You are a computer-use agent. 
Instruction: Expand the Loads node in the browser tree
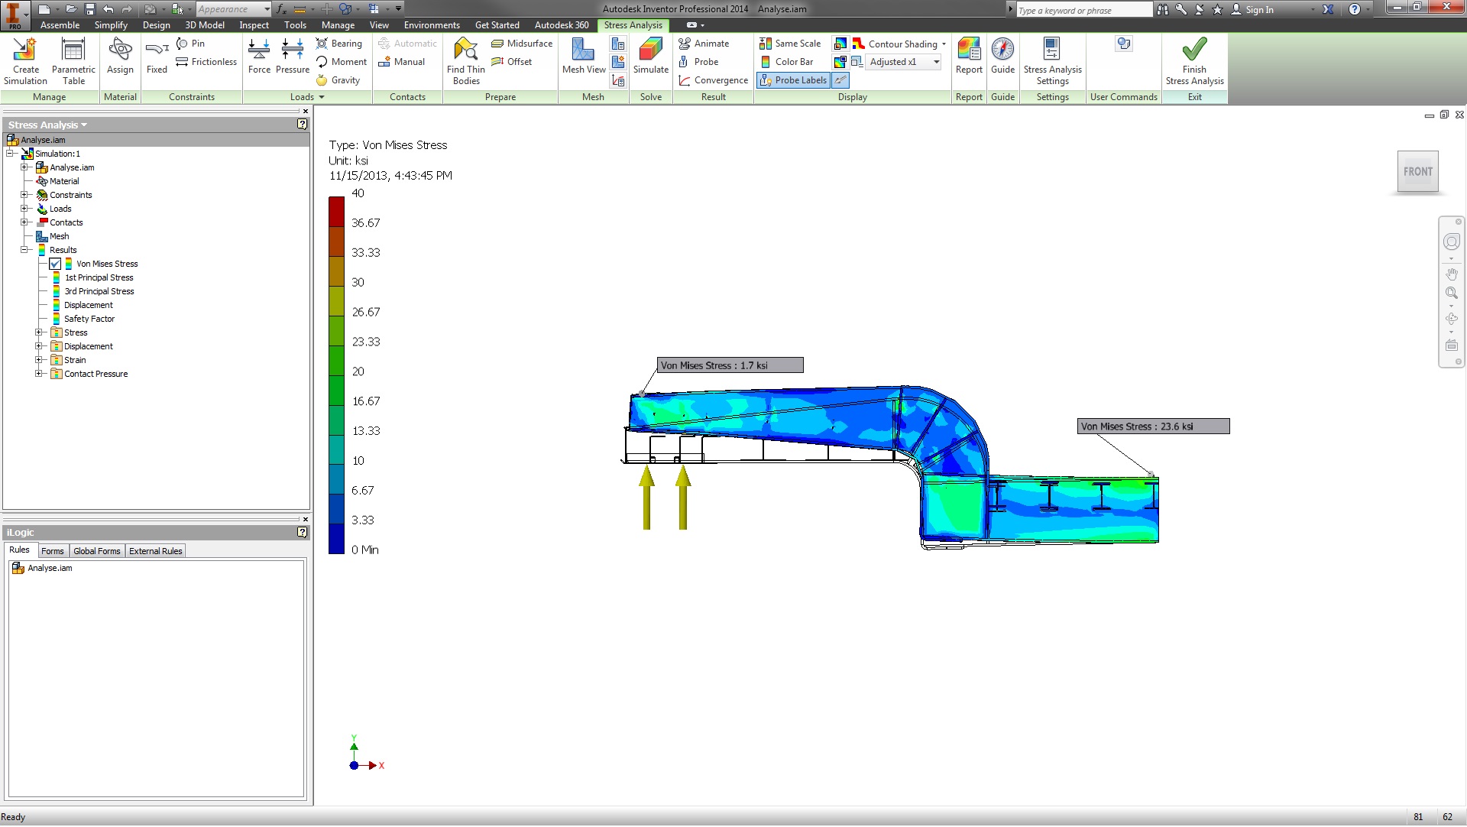(x=25, y=209)
